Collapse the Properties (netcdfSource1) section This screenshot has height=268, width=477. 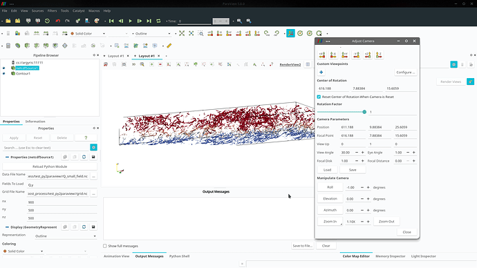pos(7,157)
